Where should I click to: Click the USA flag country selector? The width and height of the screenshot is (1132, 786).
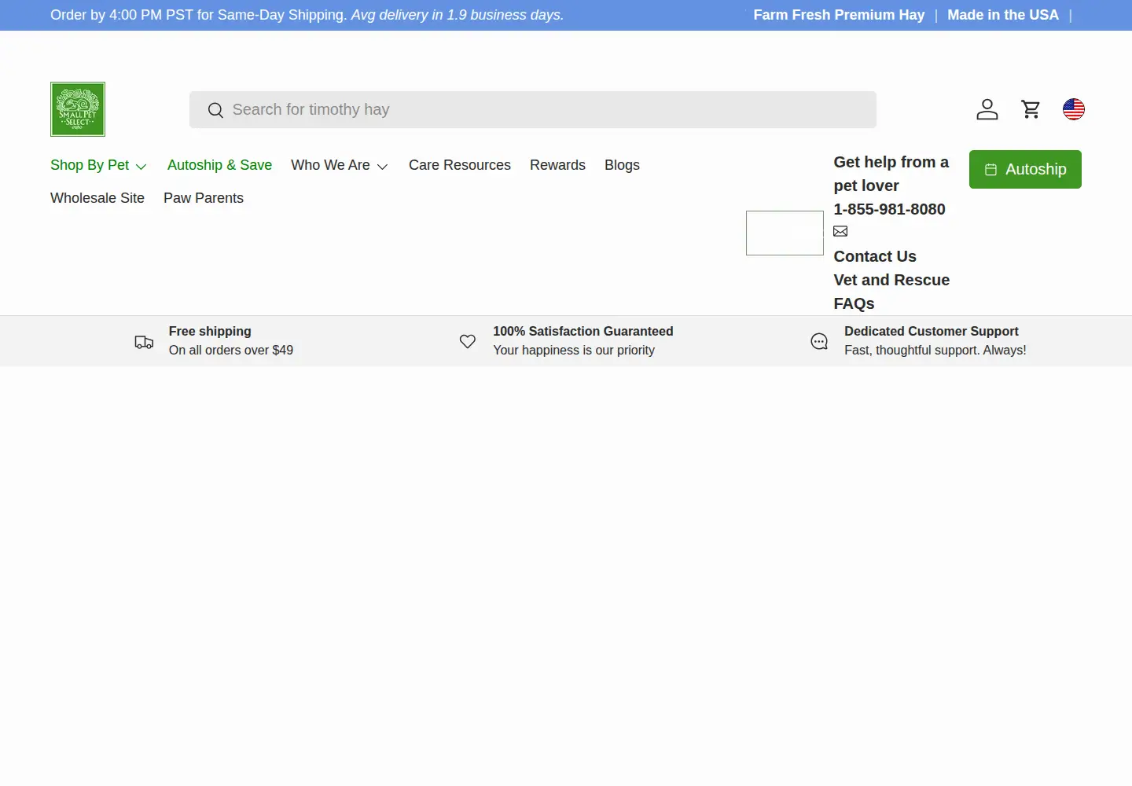pyautogui.click(x=1074, y=109)
